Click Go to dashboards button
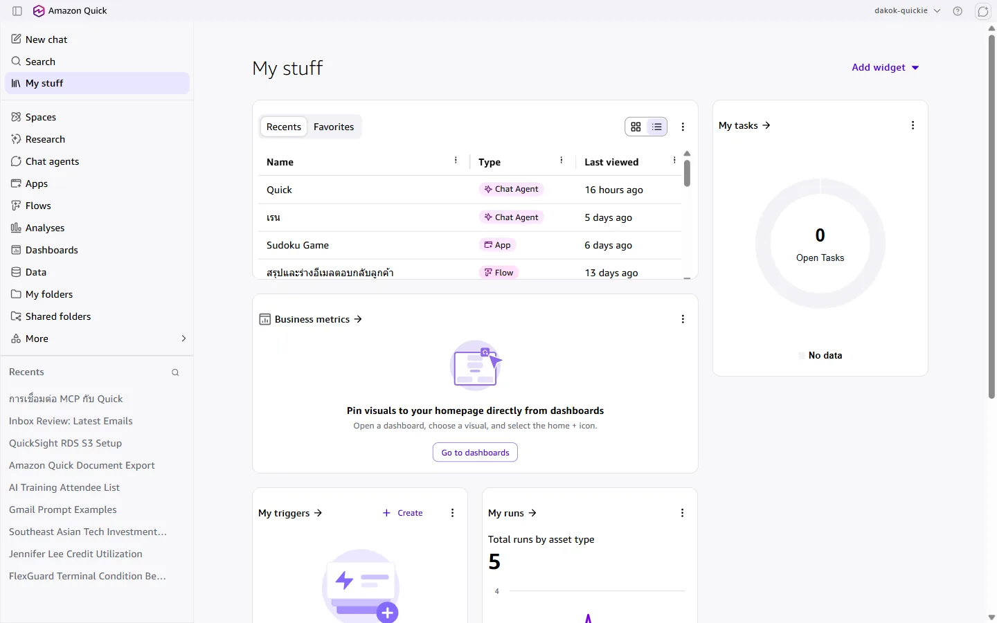This screenshot has height=623, width=997. click(x=475, y=453)
